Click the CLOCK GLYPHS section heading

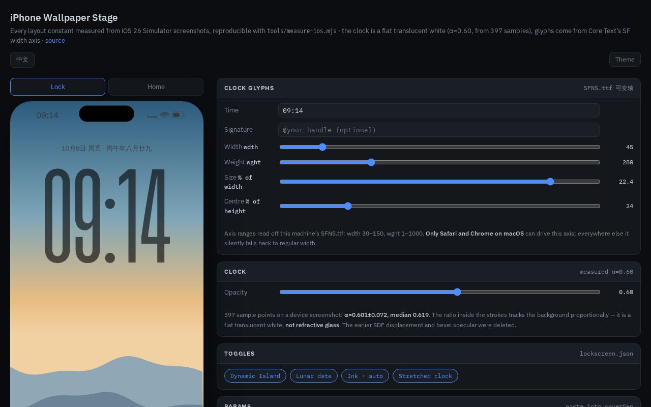pos(249,88)
